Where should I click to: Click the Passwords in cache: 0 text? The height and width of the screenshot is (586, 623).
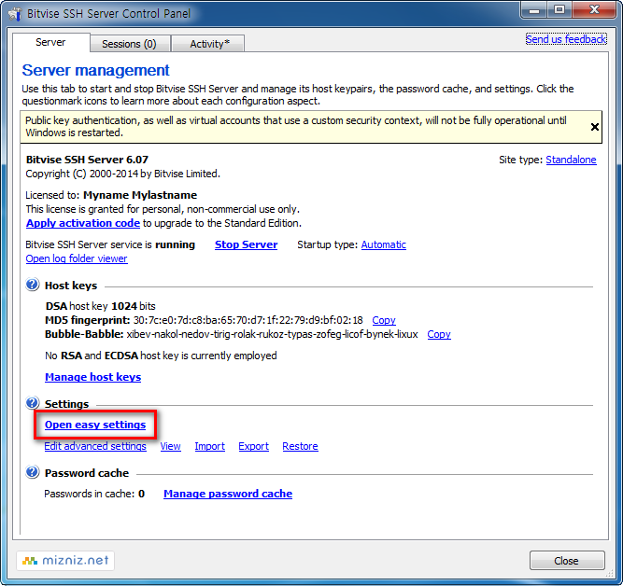[x=94, y=494]
